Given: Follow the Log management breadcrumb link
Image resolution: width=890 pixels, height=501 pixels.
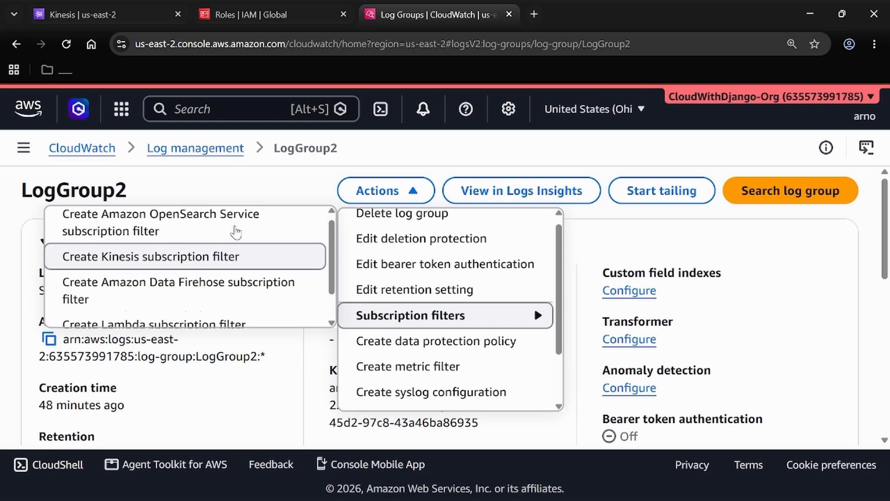Looking at the screenshot, I should point(195,148).
